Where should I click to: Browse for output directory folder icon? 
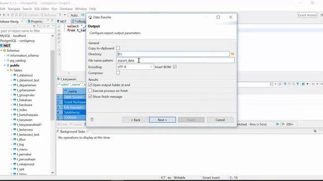232,54
